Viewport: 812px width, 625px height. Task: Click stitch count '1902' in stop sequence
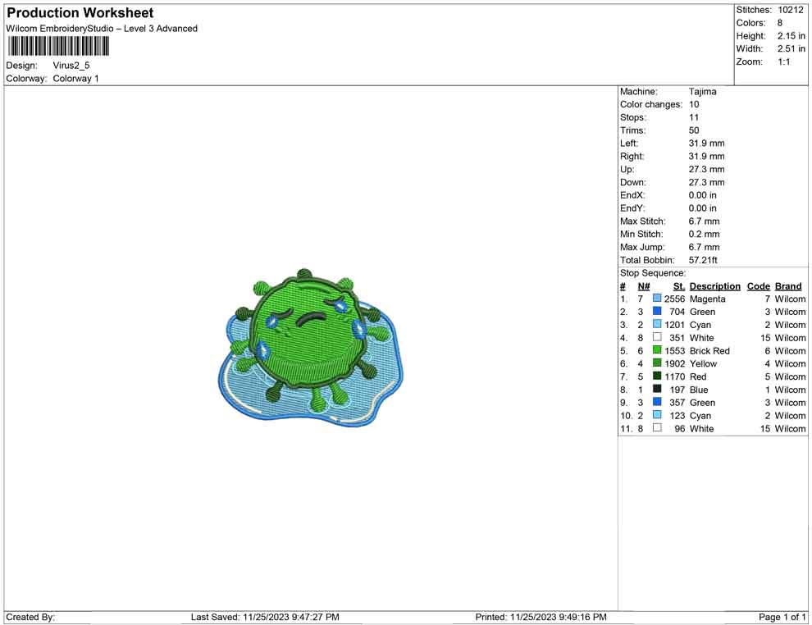click(x=674, y=363)
